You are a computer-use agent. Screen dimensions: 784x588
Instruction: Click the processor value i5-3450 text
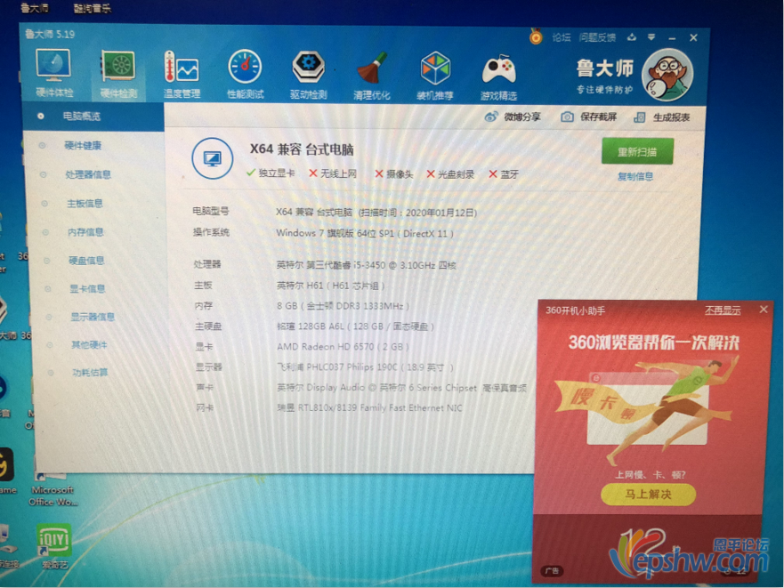click(x=366, y=265)
